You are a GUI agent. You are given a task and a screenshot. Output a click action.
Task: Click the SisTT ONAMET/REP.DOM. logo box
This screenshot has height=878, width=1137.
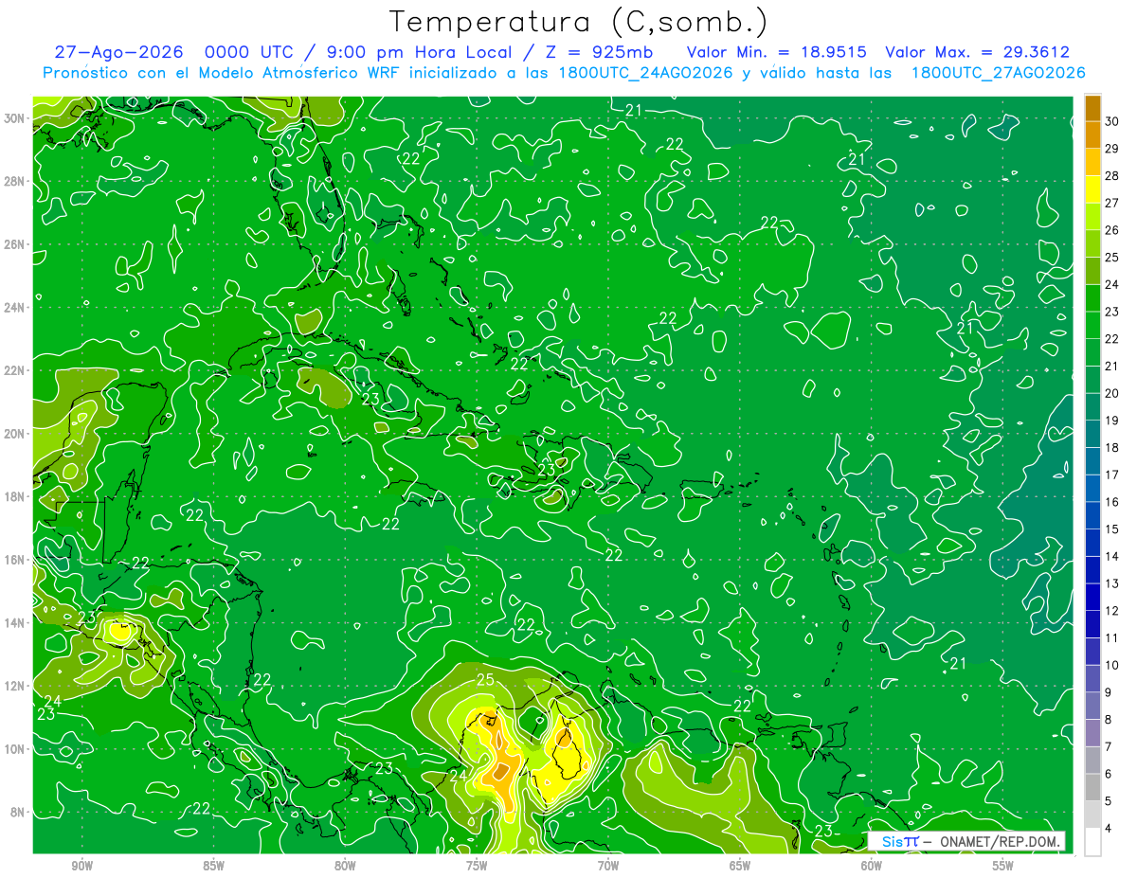tap(966, 841)
